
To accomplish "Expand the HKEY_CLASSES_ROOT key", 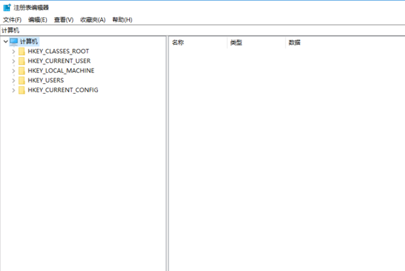I will [13, 52].
